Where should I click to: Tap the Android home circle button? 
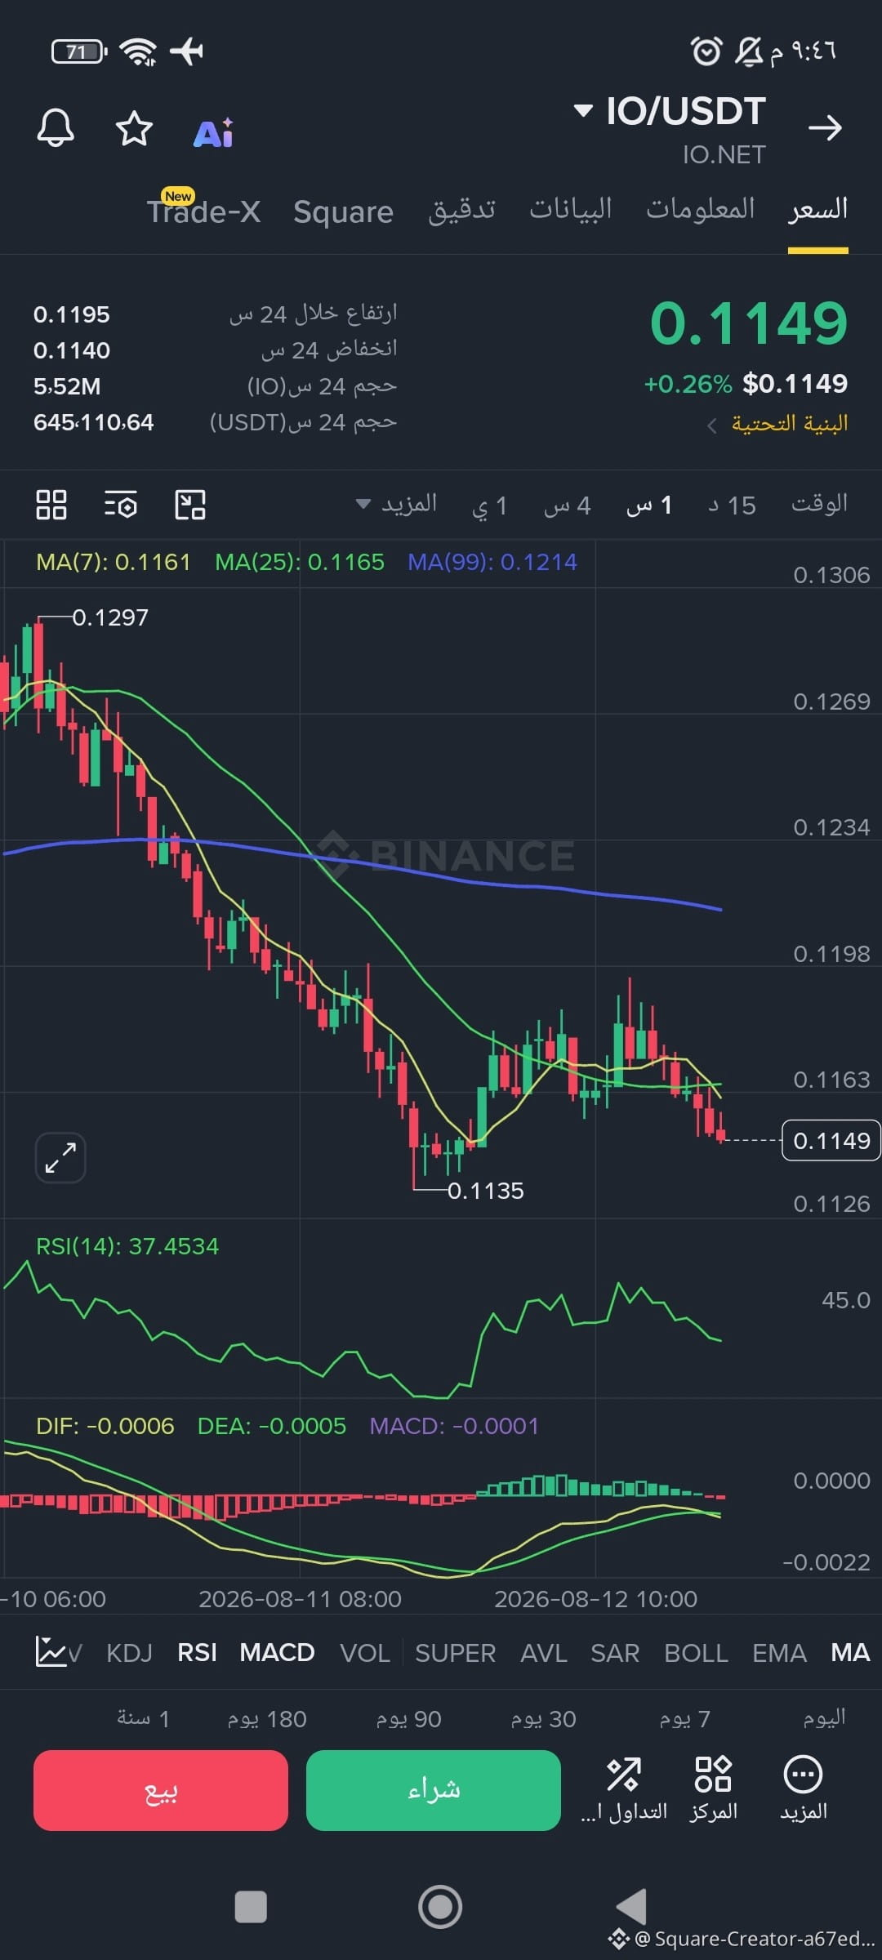[x=440, y=1907]
